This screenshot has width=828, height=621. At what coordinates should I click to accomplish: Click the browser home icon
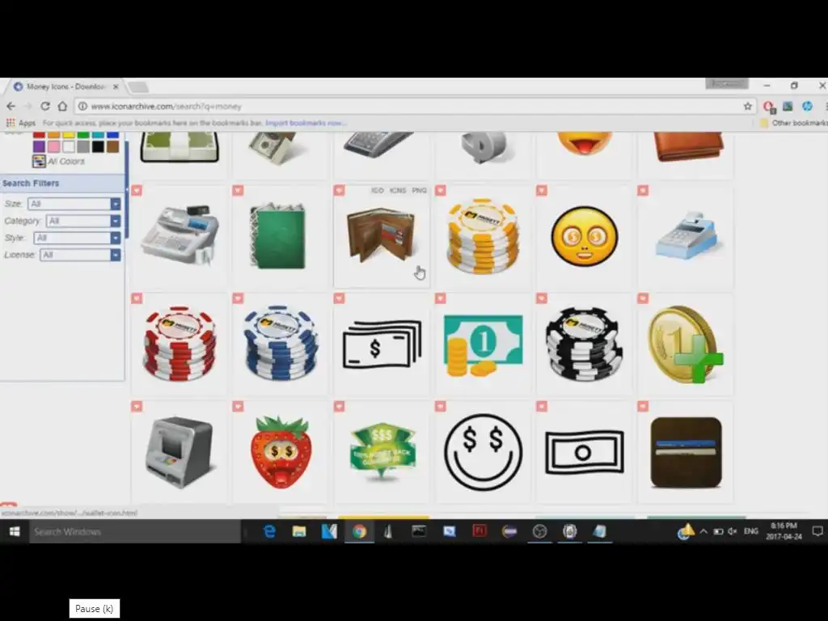(x=62, y=106)
